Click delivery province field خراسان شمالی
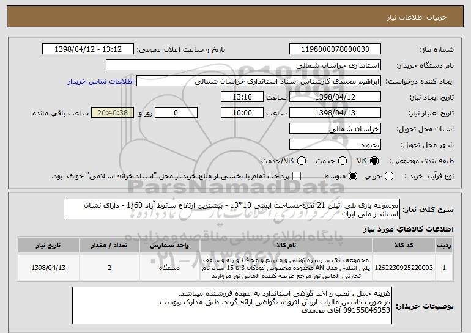The image size is (471, 333). tap(335, 129)
